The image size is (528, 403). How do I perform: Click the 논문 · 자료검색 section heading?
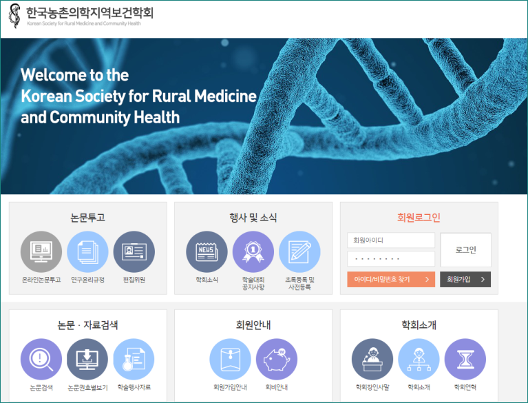tap(87, 325)
